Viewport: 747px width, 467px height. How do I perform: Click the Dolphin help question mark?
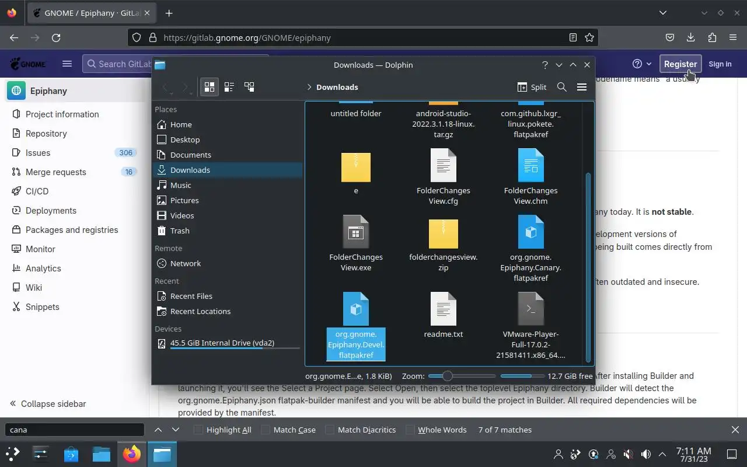(x=544, y=65)
